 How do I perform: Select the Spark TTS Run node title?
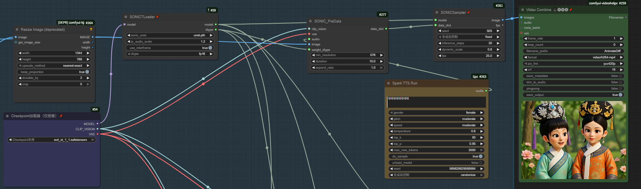point(405,83)
